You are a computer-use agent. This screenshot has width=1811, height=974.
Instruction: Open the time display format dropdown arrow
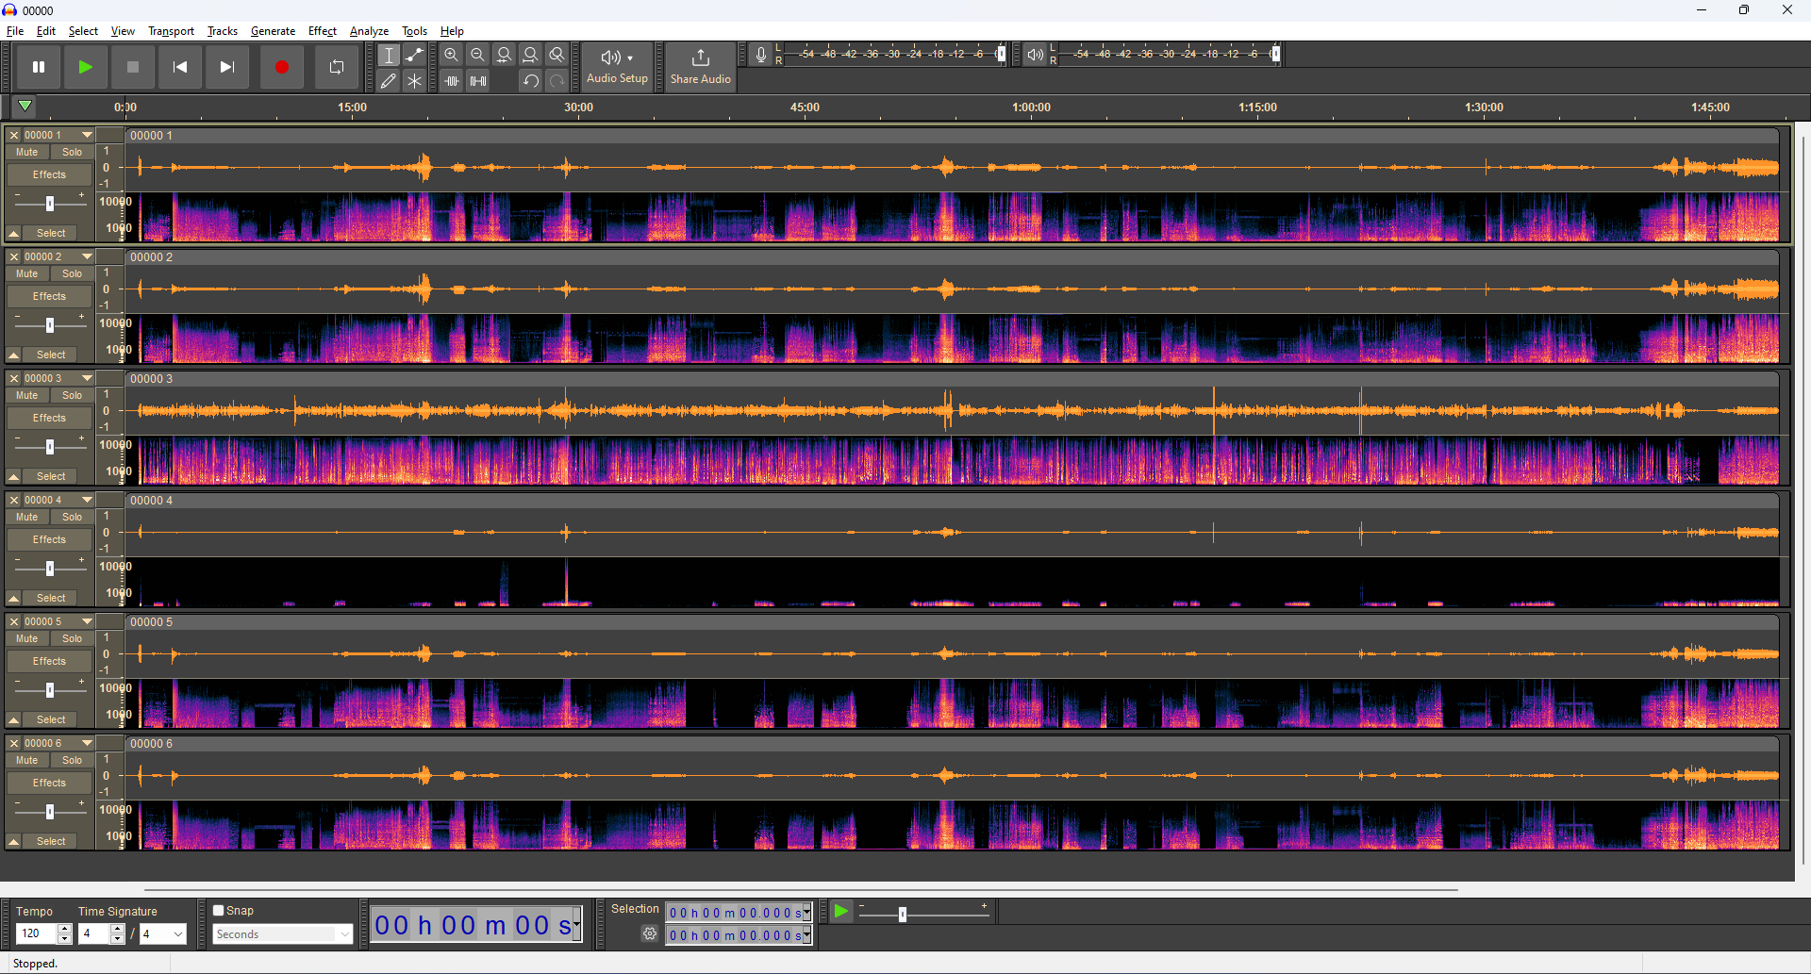coord(576,925)
